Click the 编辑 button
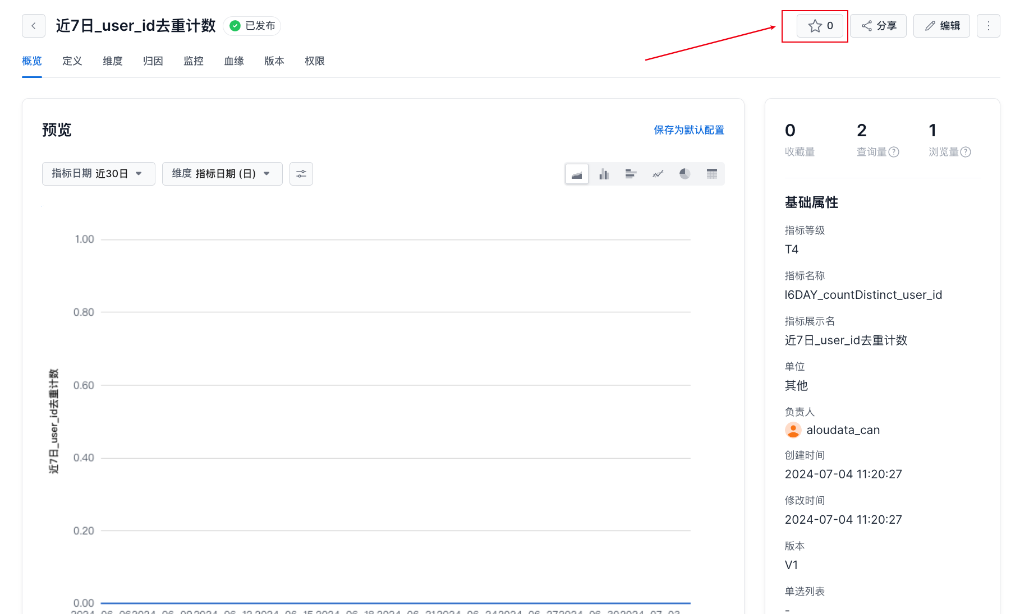The height and width of the screenshot is (614, 1020). click(x=941, y=26)
